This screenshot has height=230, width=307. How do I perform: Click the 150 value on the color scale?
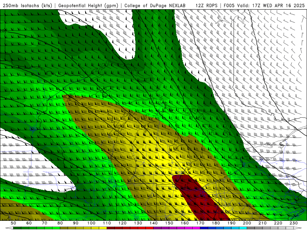click(169, 223)
